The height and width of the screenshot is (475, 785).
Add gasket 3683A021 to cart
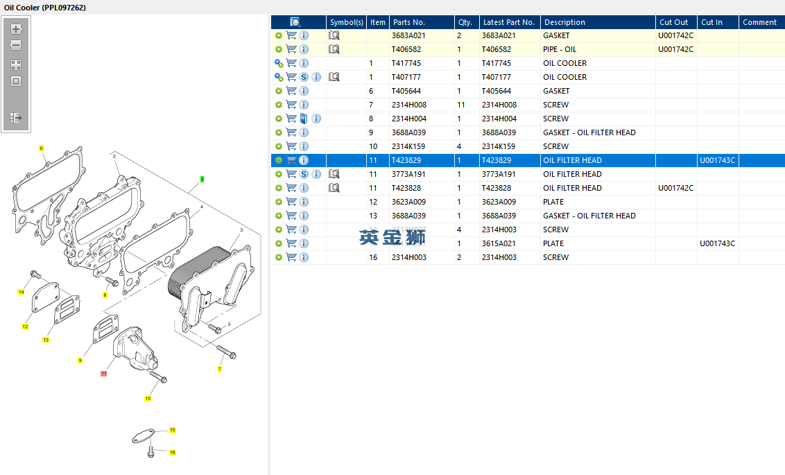point(291,35)
